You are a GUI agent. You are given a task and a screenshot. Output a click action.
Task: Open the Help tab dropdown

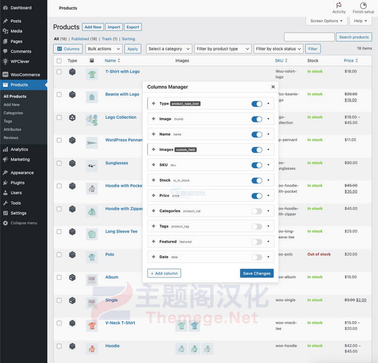(x=360, y=21)
